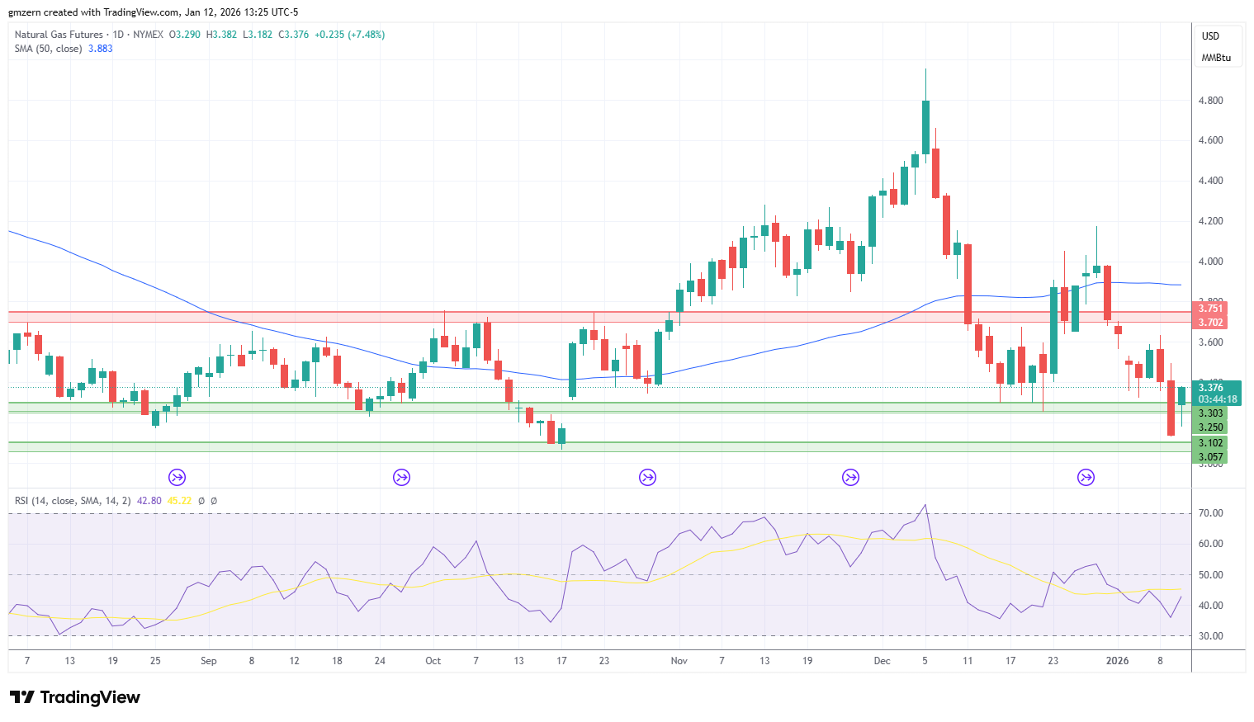Select the SMA (50, close) indicator label
The height and width of the screenshot is (722, 1254).
(49, 49)
